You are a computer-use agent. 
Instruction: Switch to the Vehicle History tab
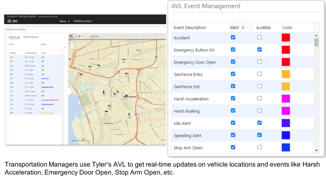pos(31,37)
